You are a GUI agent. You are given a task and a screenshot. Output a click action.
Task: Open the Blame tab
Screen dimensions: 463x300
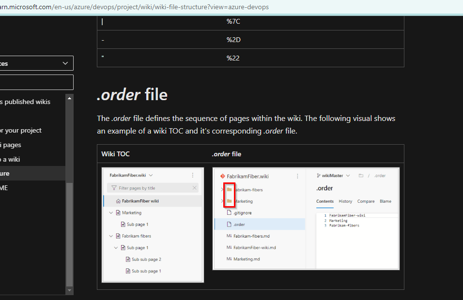coord(386,201)
